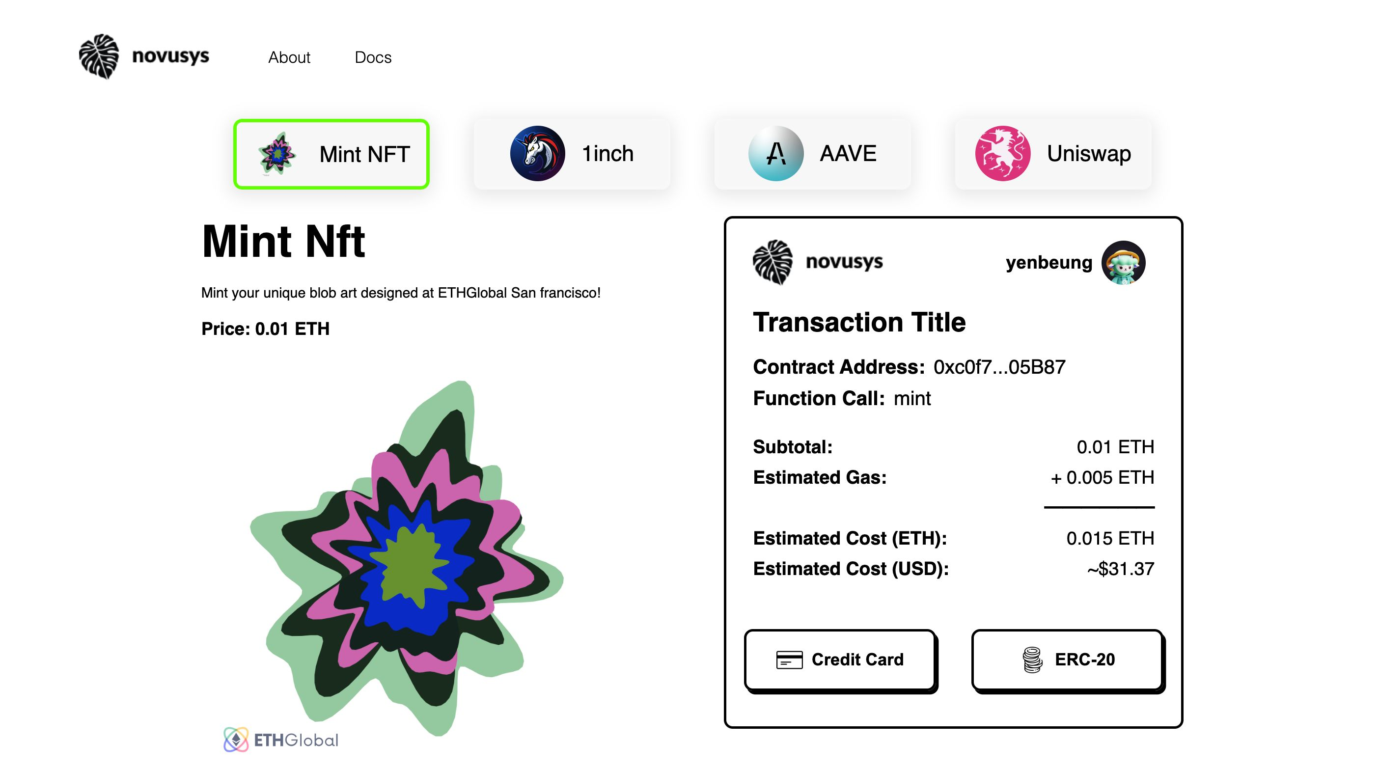Screen dimensions: 1379x770
Task: Click the novusys leaf logo in transaction card
Action: [772, 262]
